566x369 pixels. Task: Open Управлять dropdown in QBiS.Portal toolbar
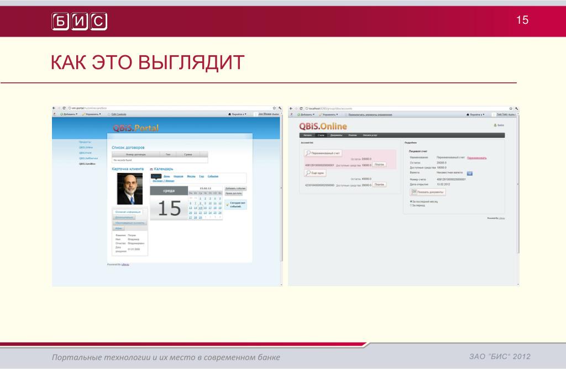click(92, 114)
